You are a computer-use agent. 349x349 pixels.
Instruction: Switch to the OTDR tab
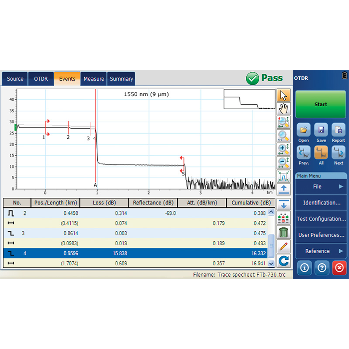coord(41,79)
